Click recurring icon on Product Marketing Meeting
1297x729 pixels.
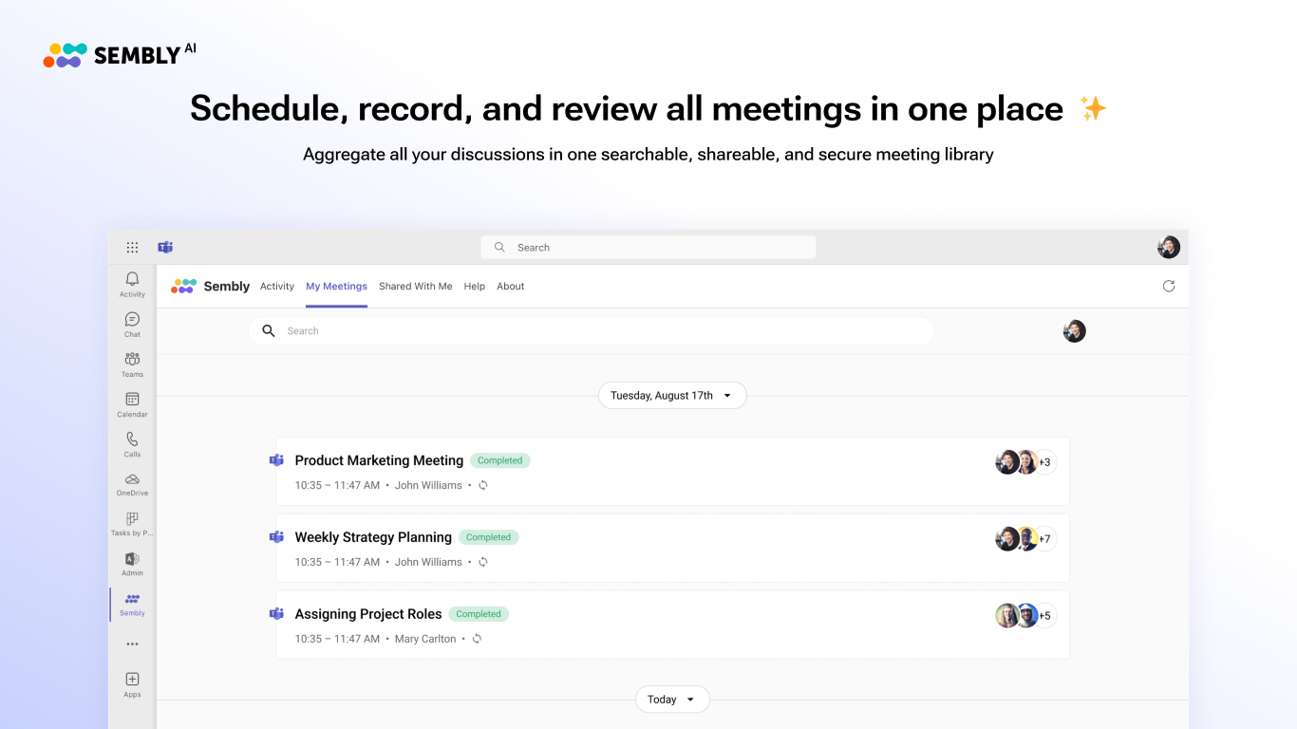coord(482,485)
